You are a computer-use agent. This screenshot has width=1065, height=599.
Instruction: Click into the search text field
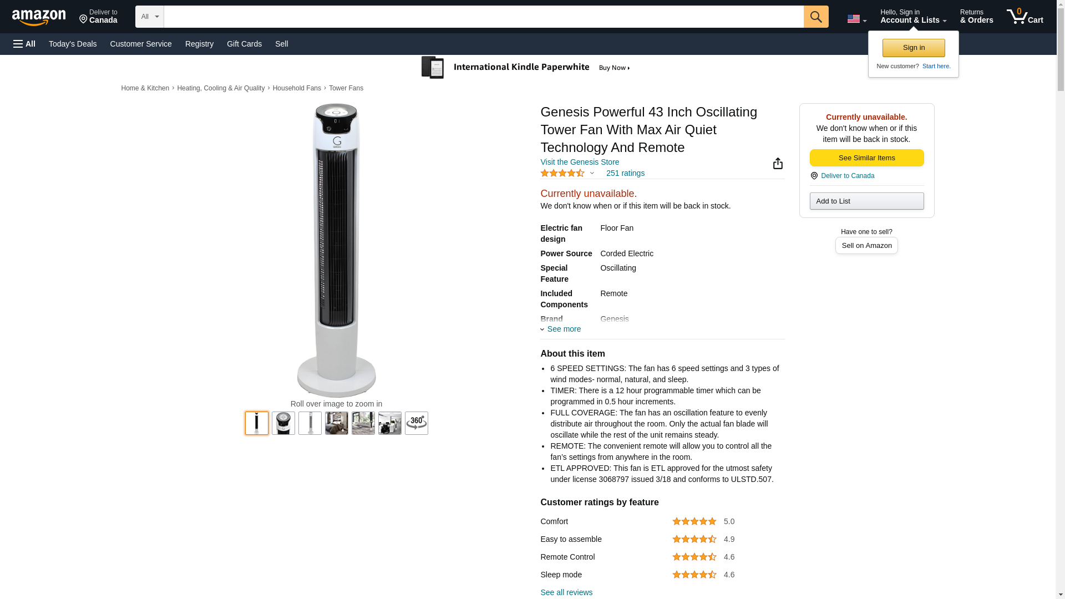(x=484, y=17)
